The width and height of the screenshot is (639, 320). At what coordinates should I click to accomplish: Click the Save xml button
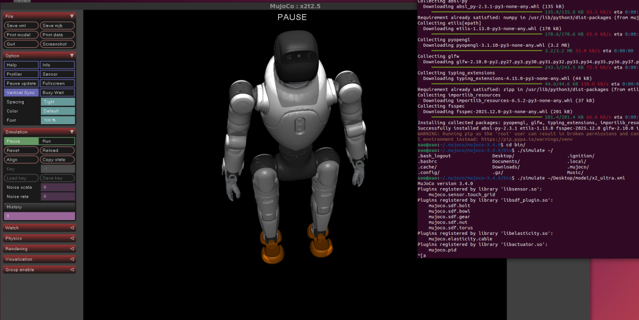tap(21, 25)
